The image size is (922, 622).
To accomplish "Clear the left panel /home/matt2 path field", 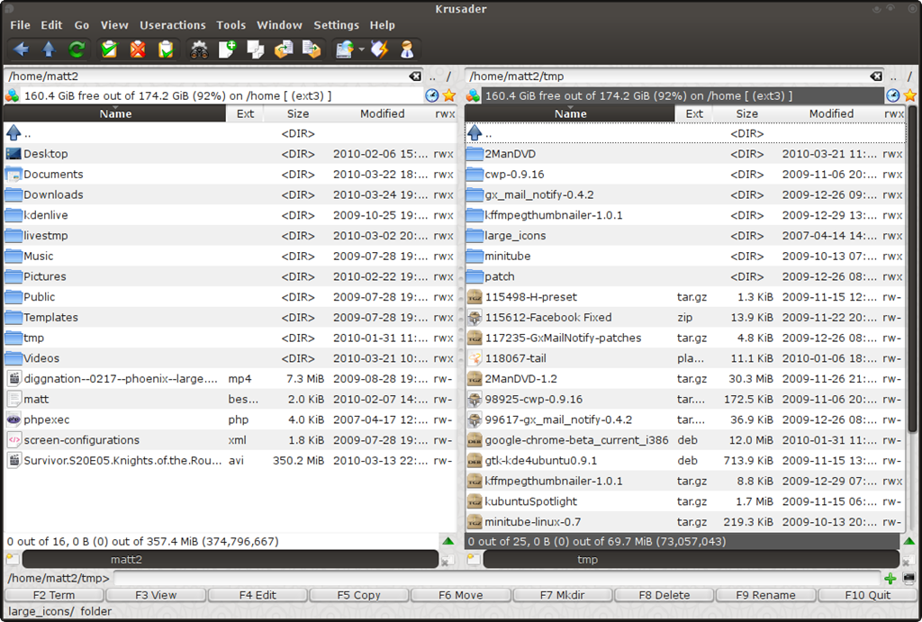I will tap(415, 77).
